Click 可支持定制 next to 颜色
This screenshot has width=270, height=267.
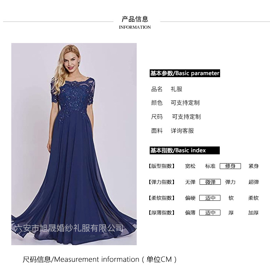[x=185, y=103]
